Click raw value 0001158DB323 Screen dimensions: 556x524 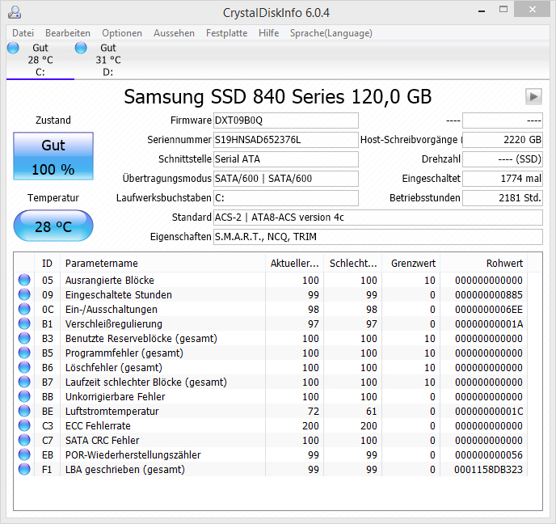[x=489, y=469]
